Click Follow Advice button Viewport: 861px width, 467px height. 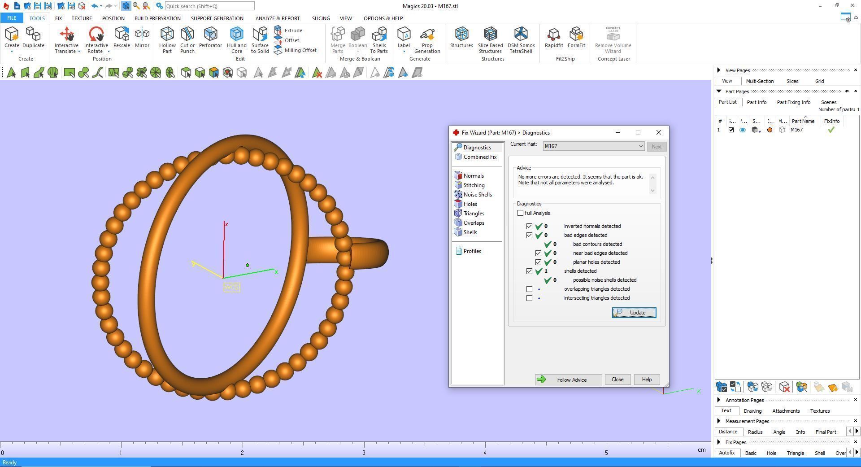[x=568, y=380]
